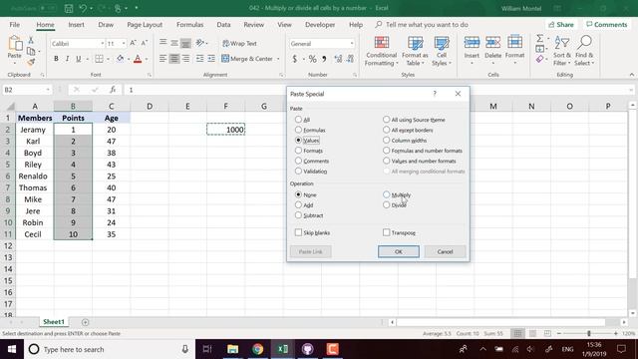This screenshot has height=359, width=638.
Task: Click the Comments button
Action: coord(607,24)
